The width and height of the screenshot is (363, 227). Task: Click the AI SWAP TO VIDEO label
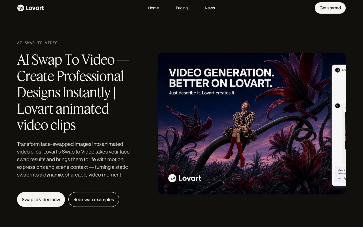click(37, 43)
